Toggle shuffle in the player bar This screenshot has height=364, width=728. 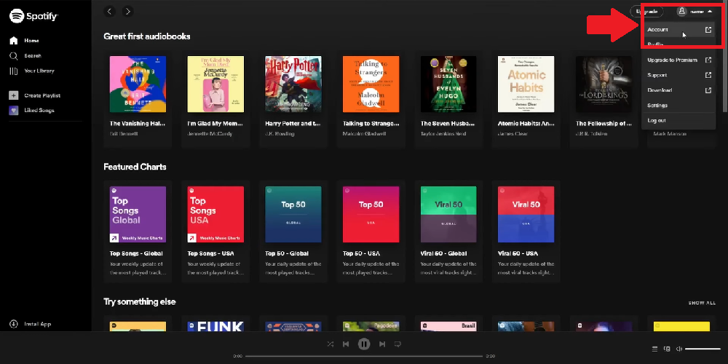point(331,344)
